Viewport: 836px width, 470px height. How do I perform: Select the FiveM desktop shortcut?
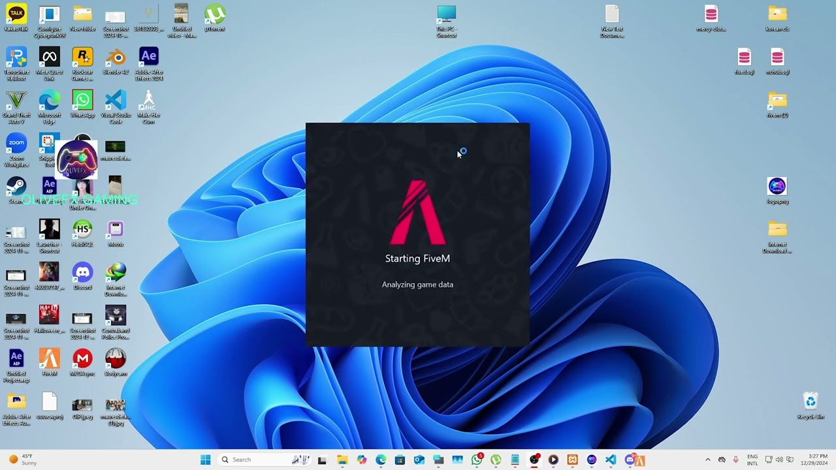coord(50,363)
